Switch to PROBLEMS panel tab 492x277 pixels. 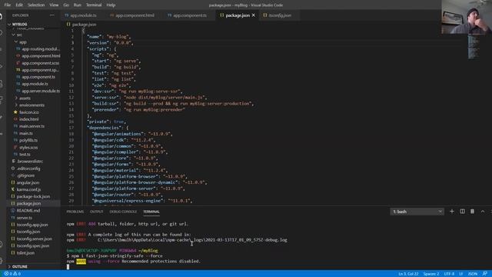pos(75,212)
